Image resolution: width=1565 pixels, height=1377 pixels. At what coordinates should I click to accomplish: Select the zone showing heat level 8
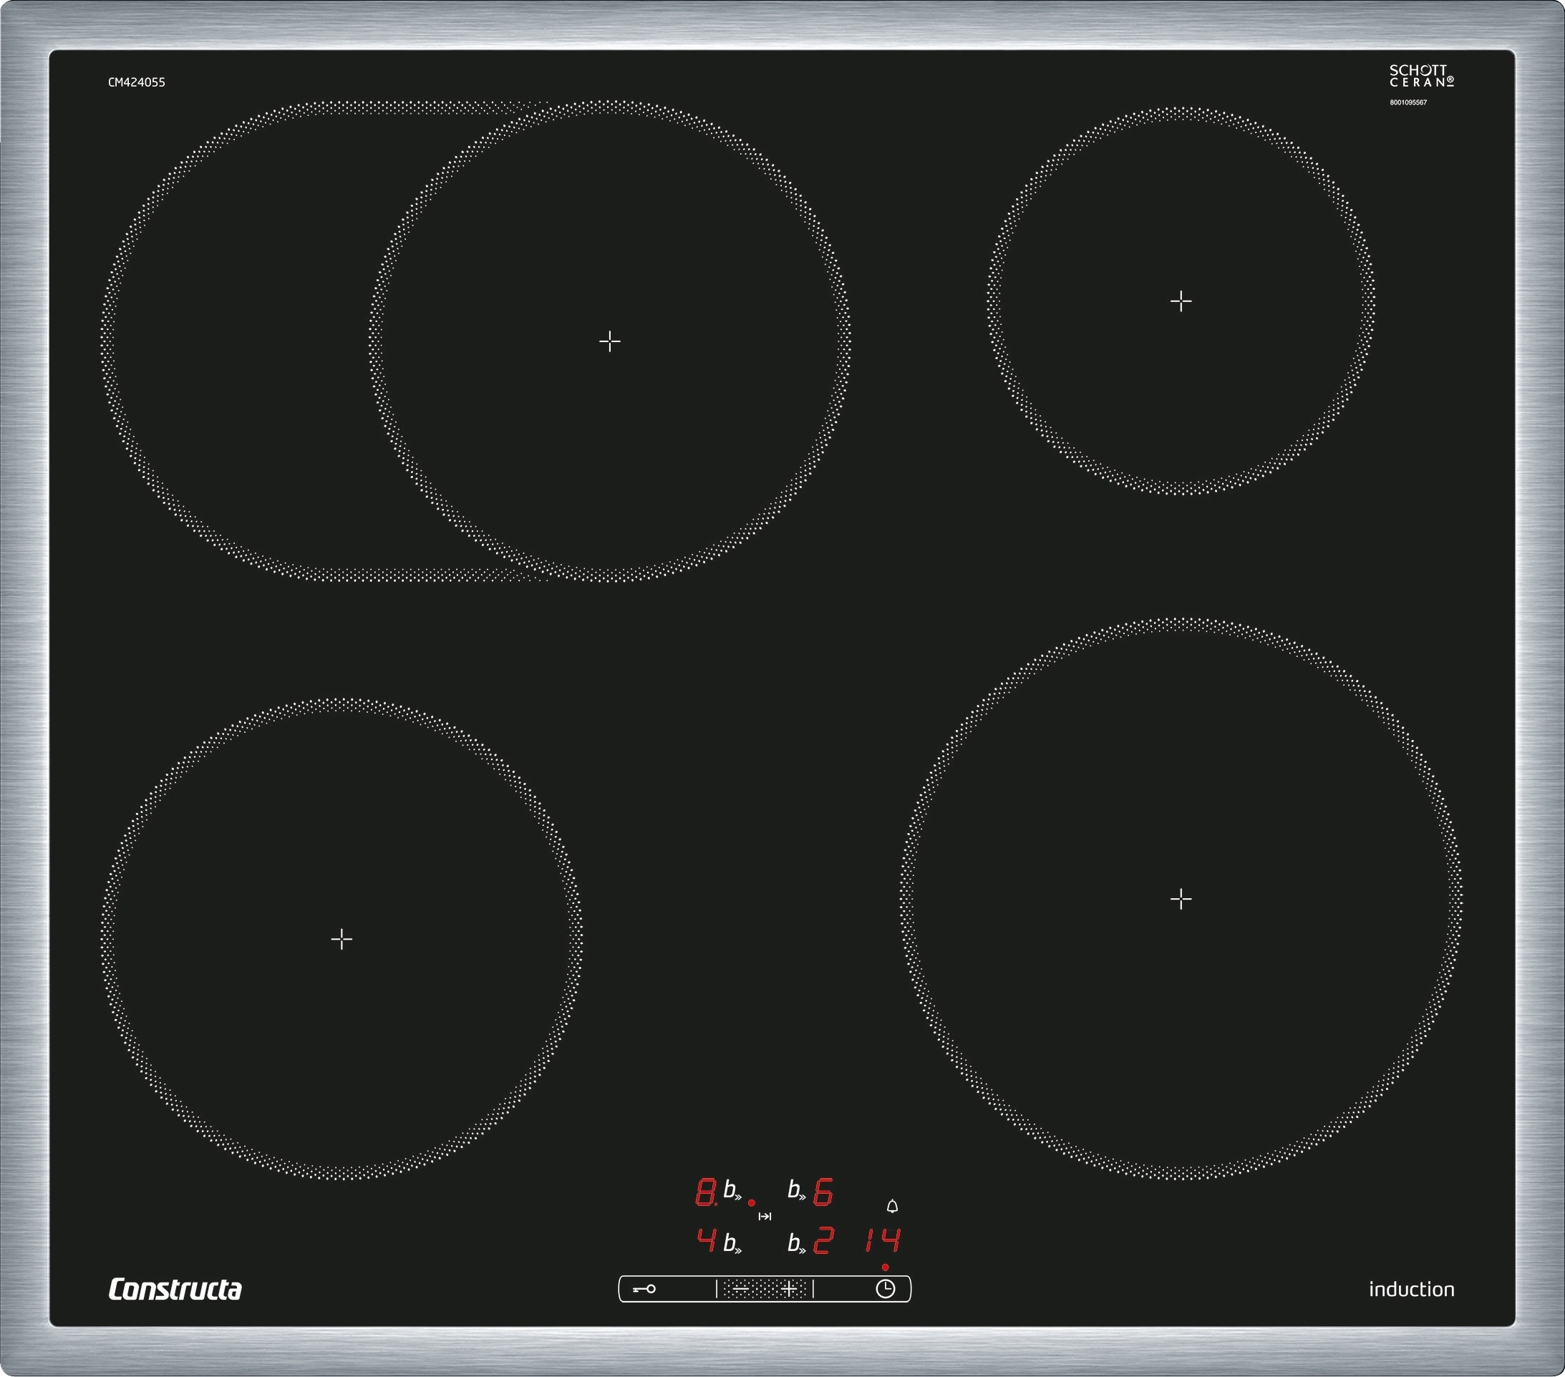[x=705, y=1192]
